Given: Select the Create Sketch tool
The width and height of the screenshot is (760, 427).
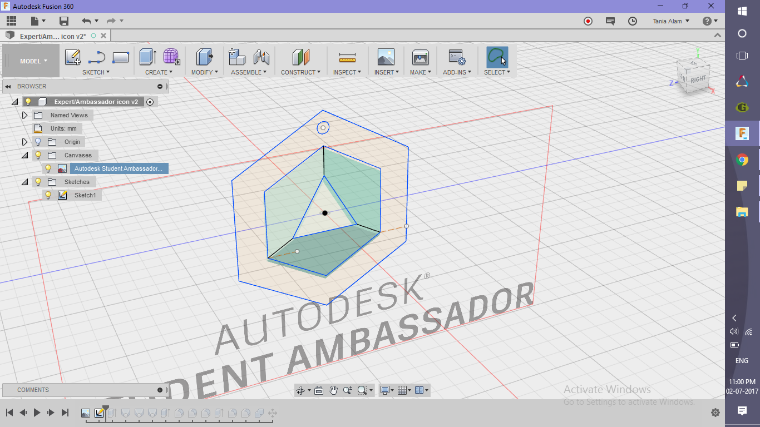Looking at the screenshot, I should pyautogui.click(x=73, y=57).
